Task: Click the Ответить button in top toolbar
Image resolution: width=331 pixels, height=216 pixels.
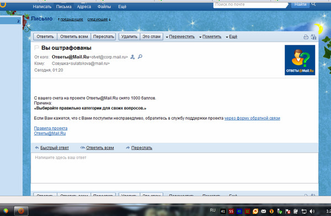Action: click(x=45, y=36)
